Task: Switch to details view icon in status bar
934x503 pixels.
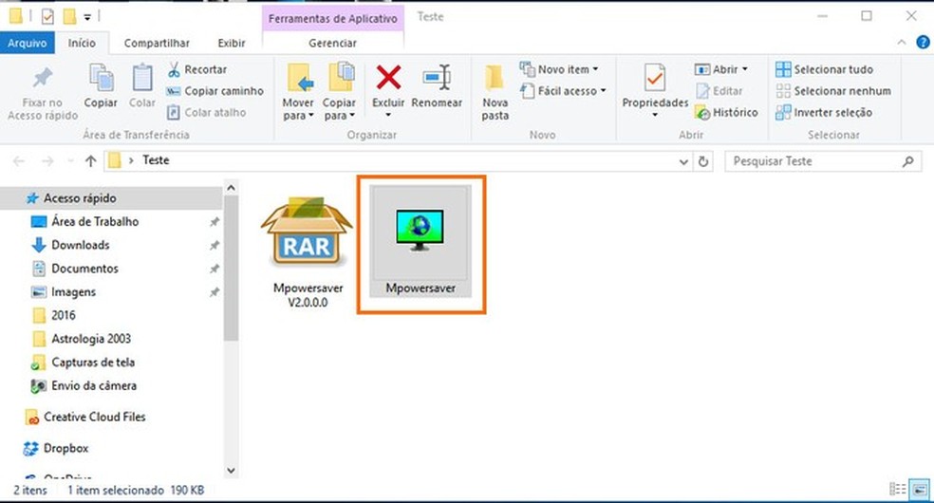Action: 898,490
